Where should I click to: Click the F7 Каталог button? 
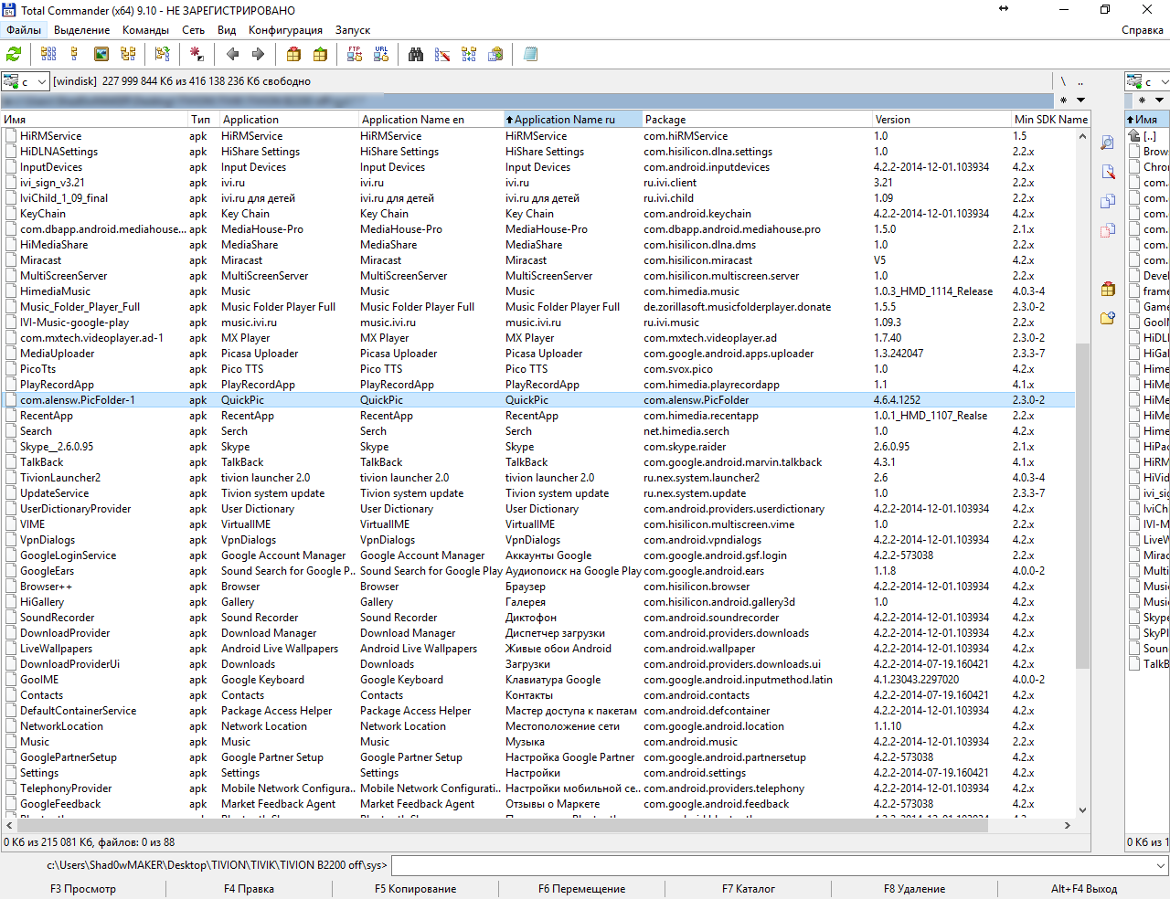pyautogui.click(x=748, y=889)
